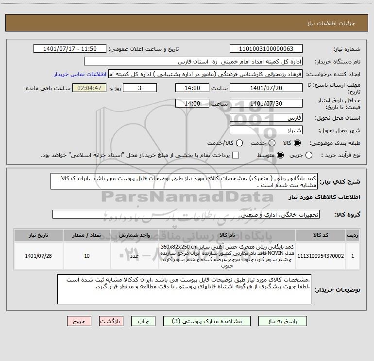Click the need date cell 1401/07/28
374x361 pixels.
pos(38,256)
